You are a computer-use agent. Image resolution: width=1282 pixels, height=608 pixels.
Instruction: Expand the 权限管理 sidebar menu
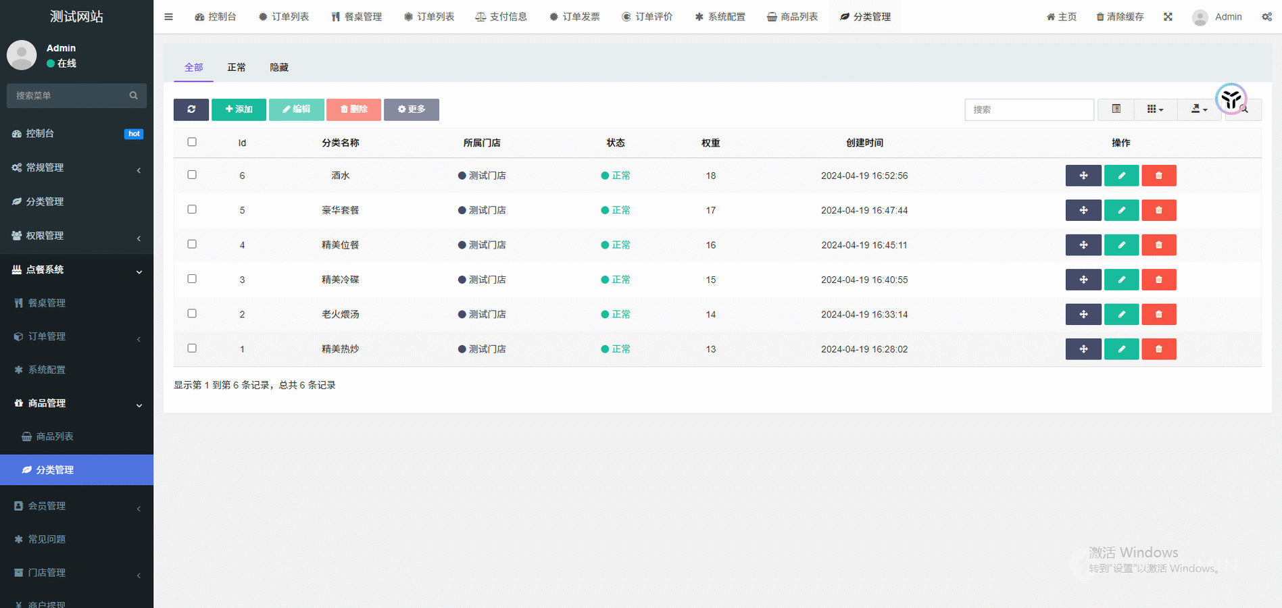76,236
